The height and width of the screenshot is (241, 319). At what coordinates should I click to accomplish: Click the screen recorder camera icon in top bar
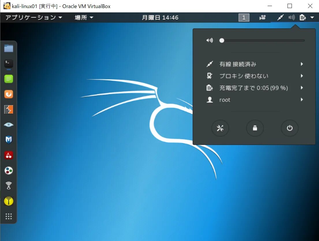tap(262, 18)
